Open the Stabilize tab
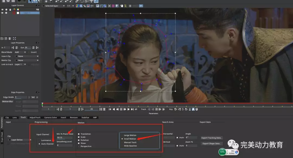 coord(85,118)
